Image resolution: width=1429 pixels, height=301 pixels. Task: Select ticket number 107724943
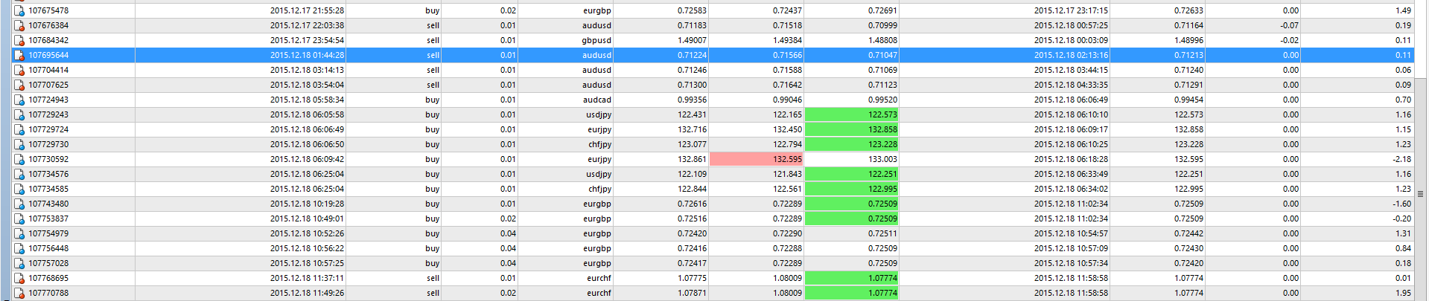(x=48, y=100)
